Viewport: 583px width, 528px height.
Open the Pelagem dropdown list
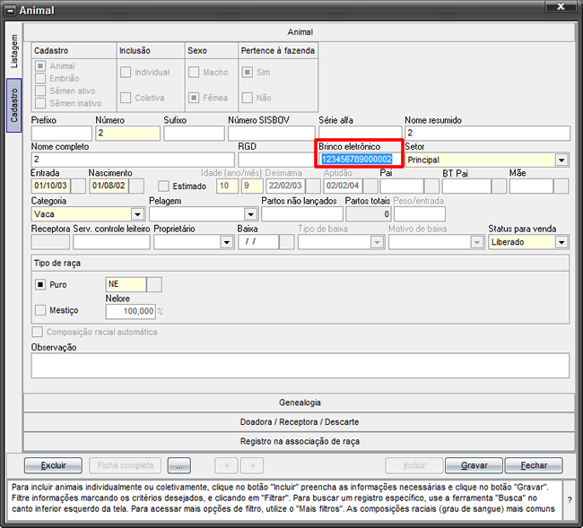[x=250, y=214]
